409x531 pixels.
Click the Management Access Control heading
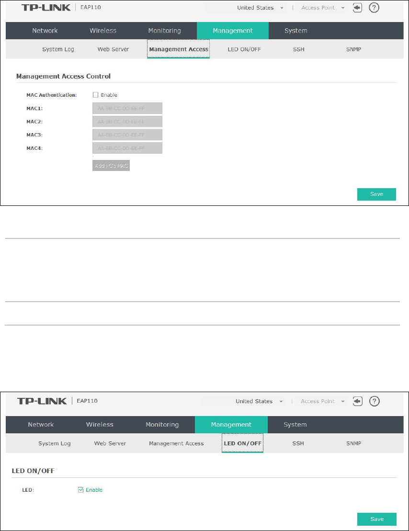(x=63, y=76)
